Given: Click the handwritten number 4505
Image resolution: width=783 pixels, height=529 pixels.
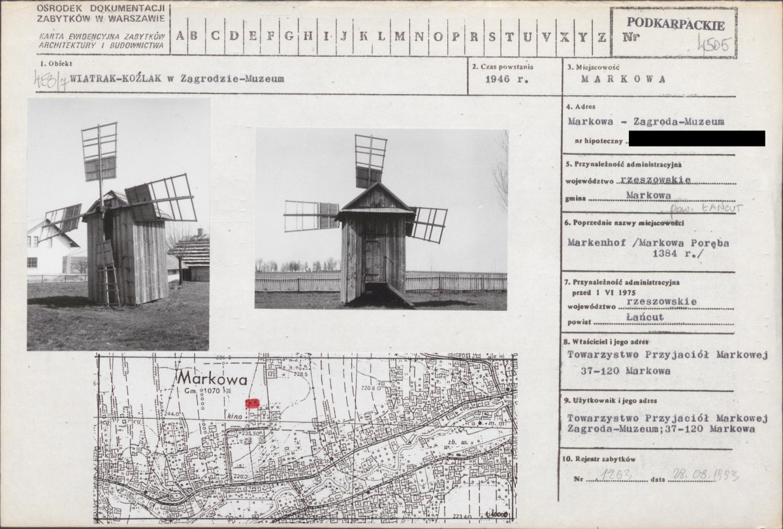Looking at the screenshot, I should (x=716, y=45).
